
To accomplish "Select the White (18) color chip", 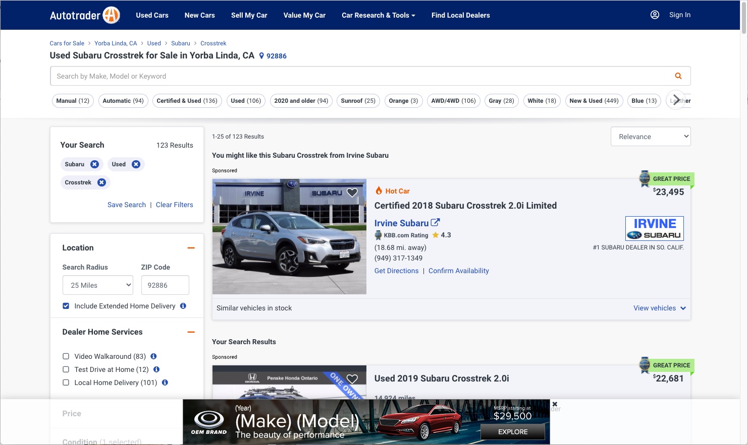I will pos(542,101).
